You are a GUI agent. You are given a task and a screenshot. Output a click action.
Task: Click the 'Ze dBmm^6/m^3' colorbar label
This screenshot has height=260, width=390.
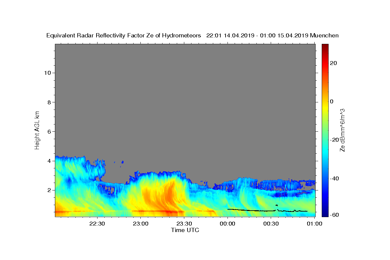(342, 130)
